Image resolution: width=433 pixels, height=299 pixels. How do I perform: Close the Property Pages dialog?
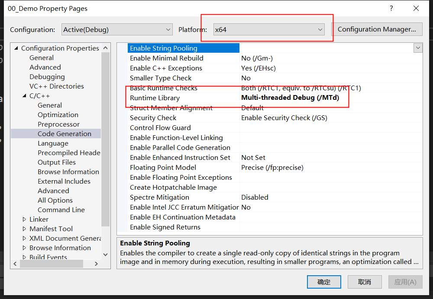click(416, 8)
